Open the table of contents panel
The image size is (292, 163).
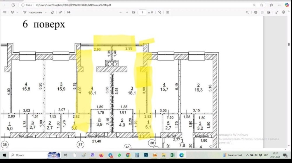click(x=5, y=12)
